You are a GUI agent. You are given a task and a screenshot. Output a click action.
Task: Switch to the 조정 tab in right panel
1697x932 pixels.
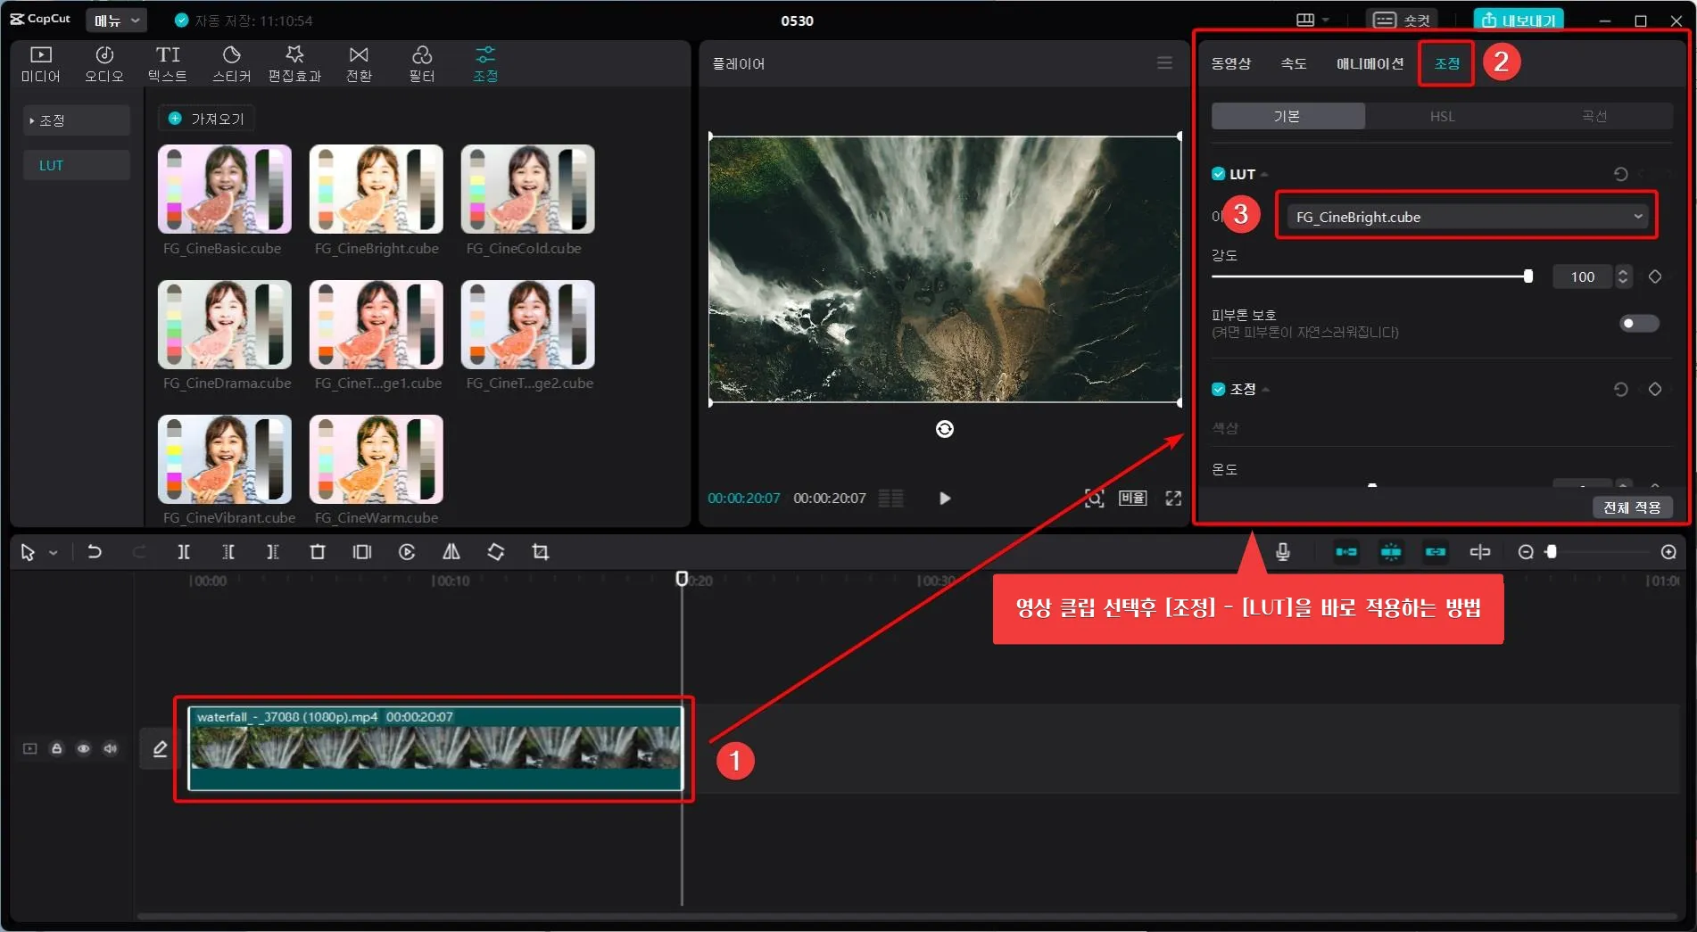pos(1446,63)
